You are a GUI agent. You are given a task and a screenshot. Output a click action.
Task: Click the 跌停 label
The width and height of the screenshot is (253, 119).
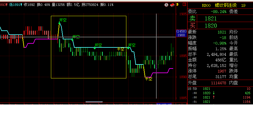[233, 71]
